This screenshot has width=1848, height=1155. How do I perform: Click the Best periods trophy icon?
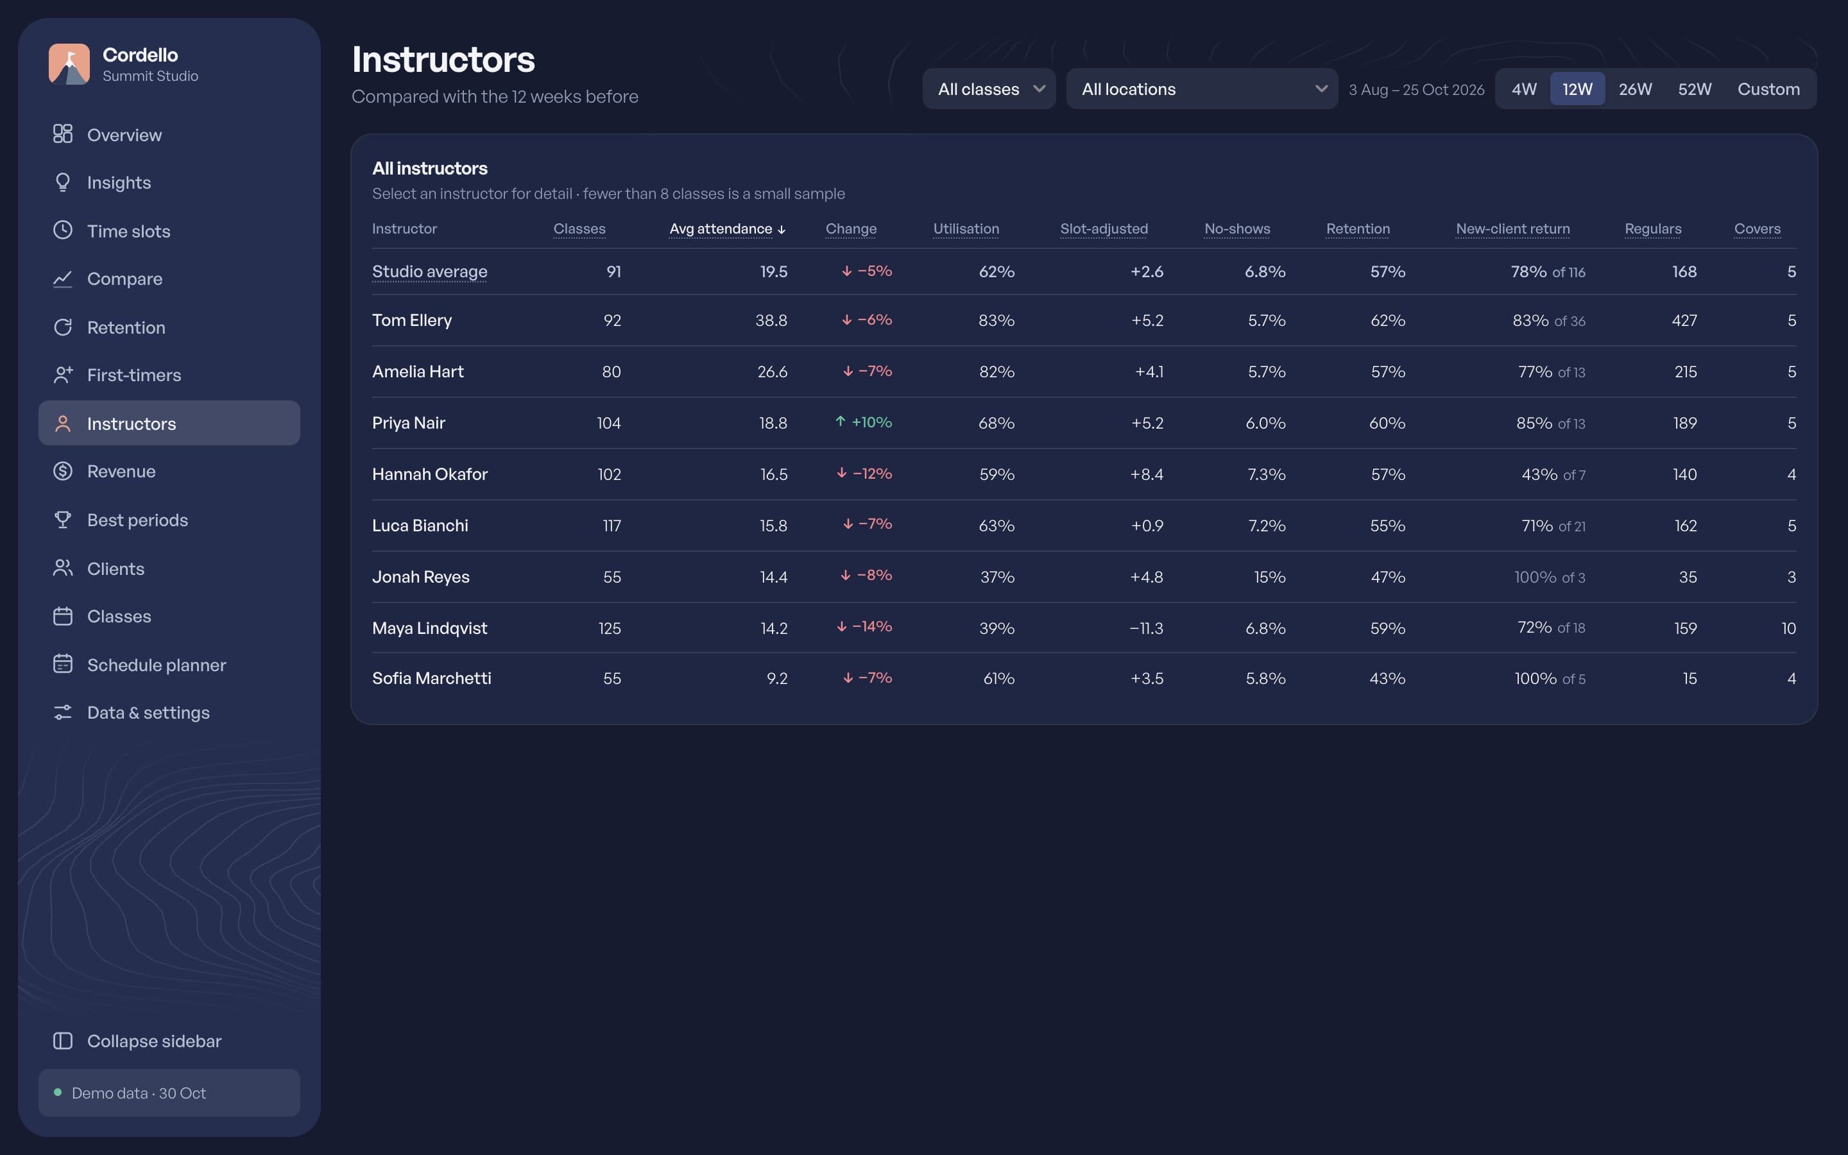tap(63, 520)
